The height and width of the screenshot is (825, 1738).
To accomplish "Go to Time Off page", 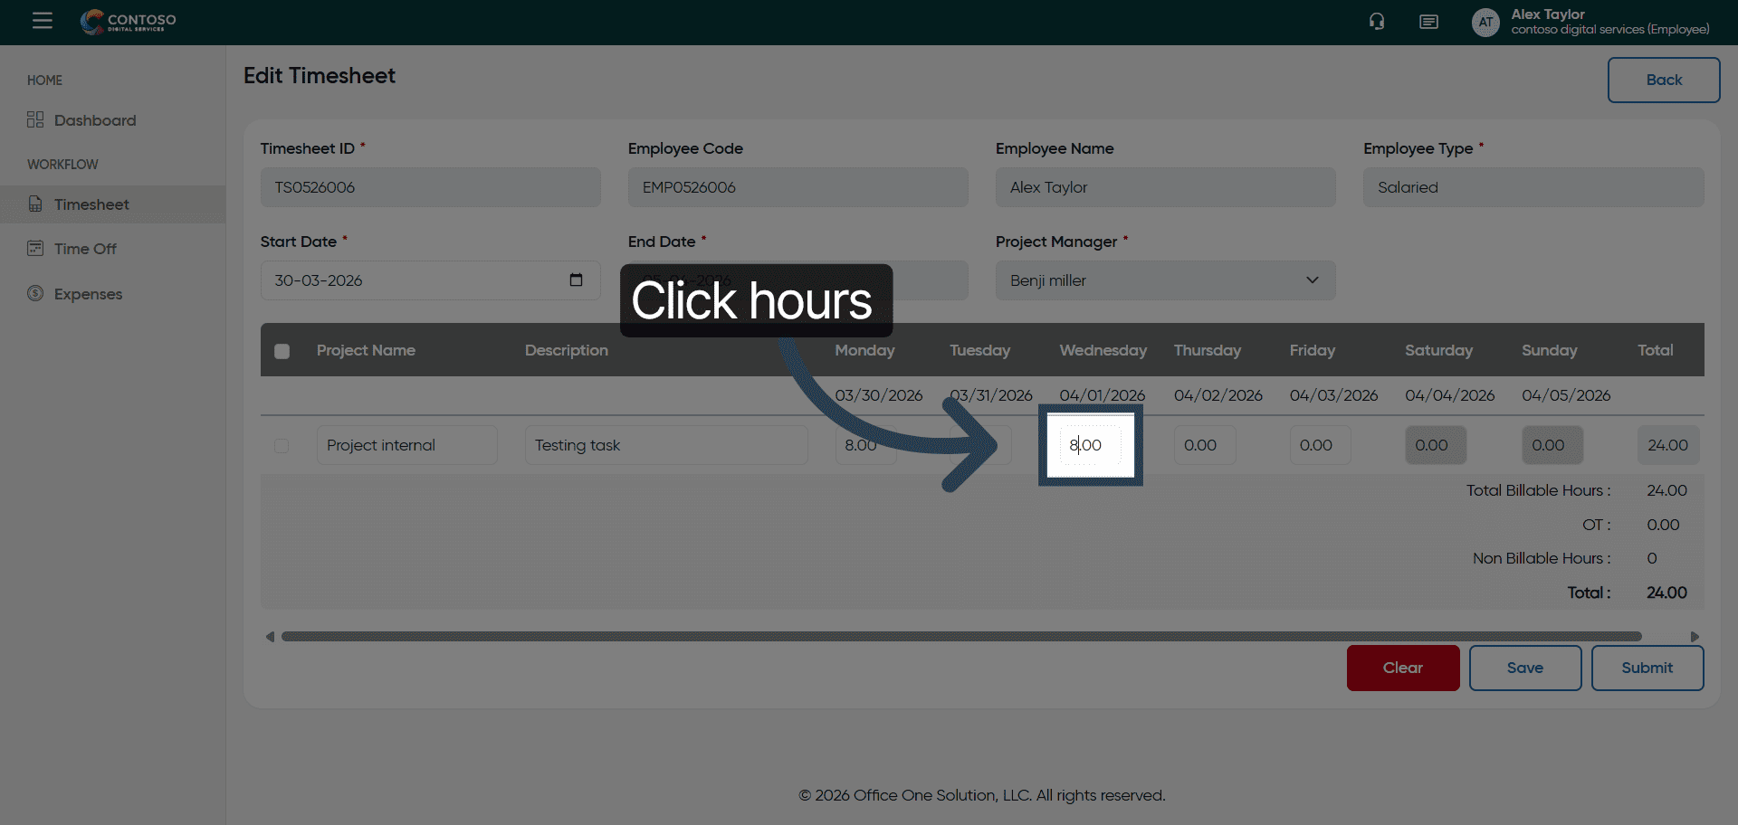I will coord(85,249).
